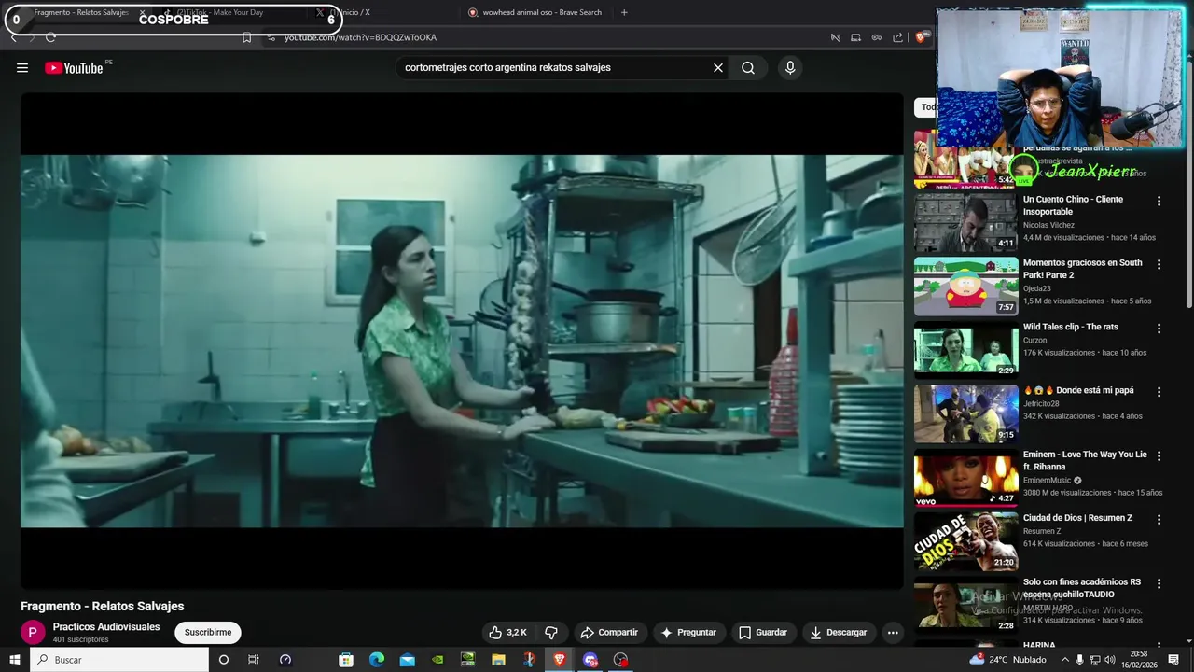This screenshot has width=1194, height=672.
Task: Open the volume control in the system tray
Action: pos(1111,660)
